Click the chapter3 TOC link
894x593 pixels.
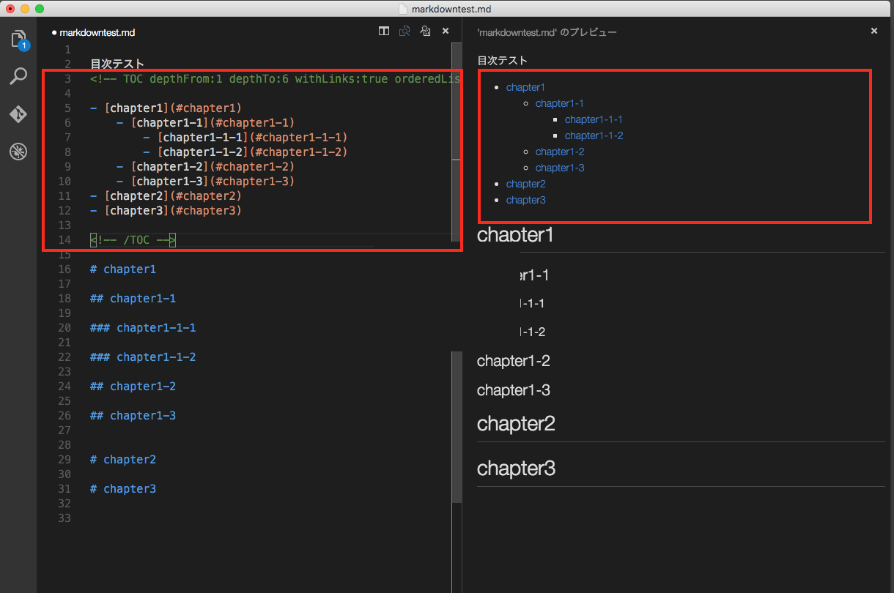525,200
